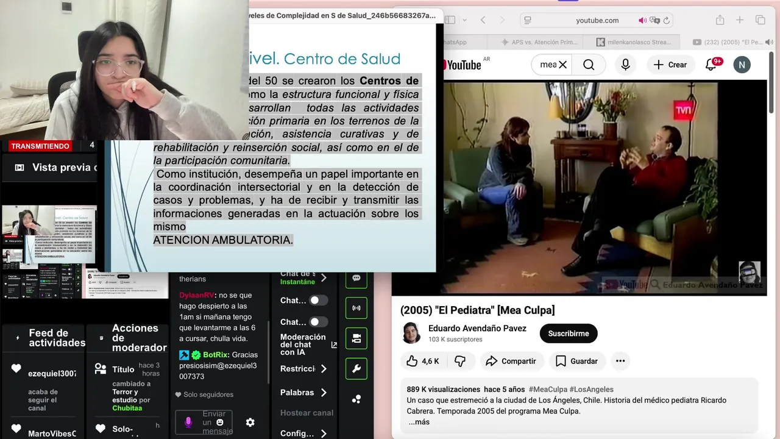Click BotRix username in chat

216,355
